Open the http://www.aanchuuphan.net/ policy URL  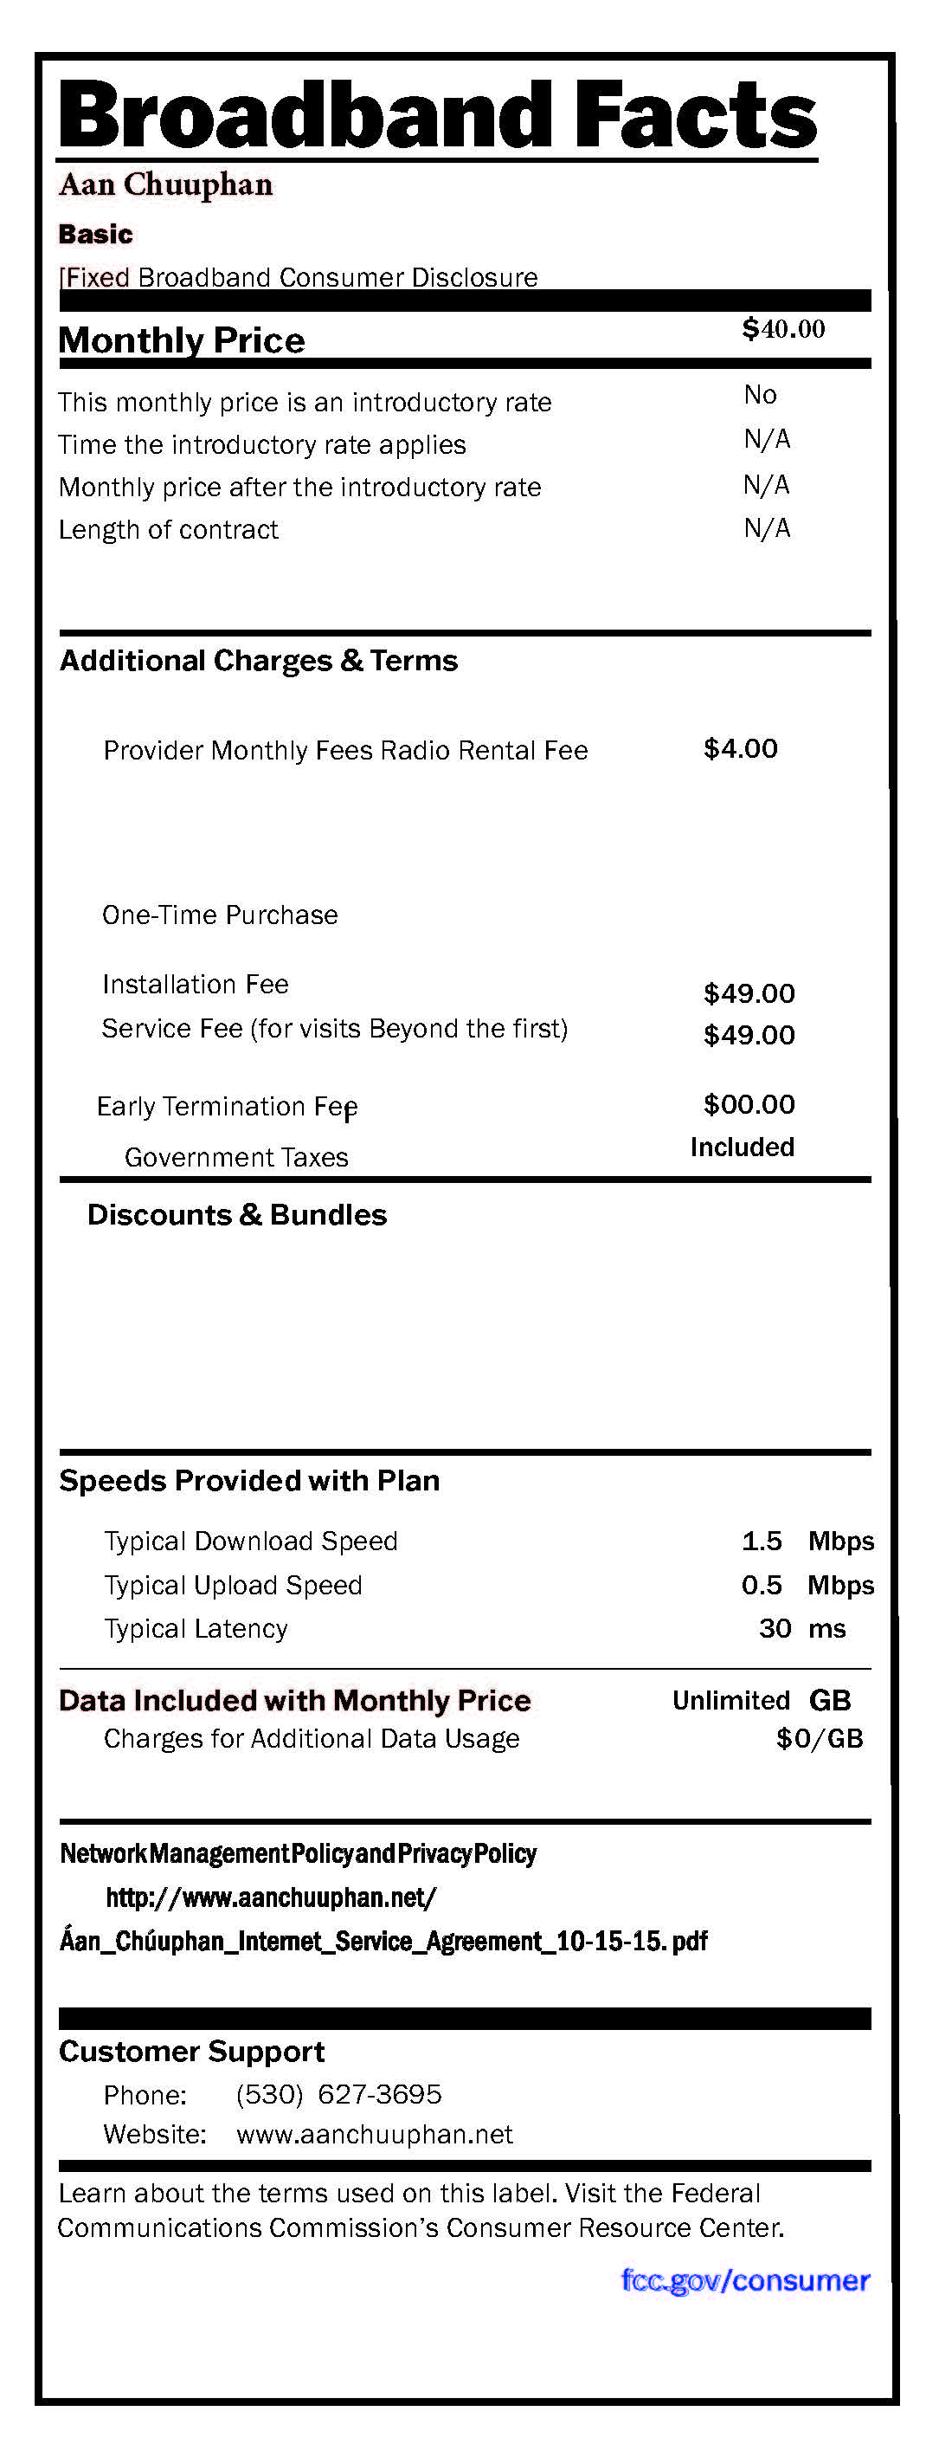pyautogui.click(x=271, y=1897)
